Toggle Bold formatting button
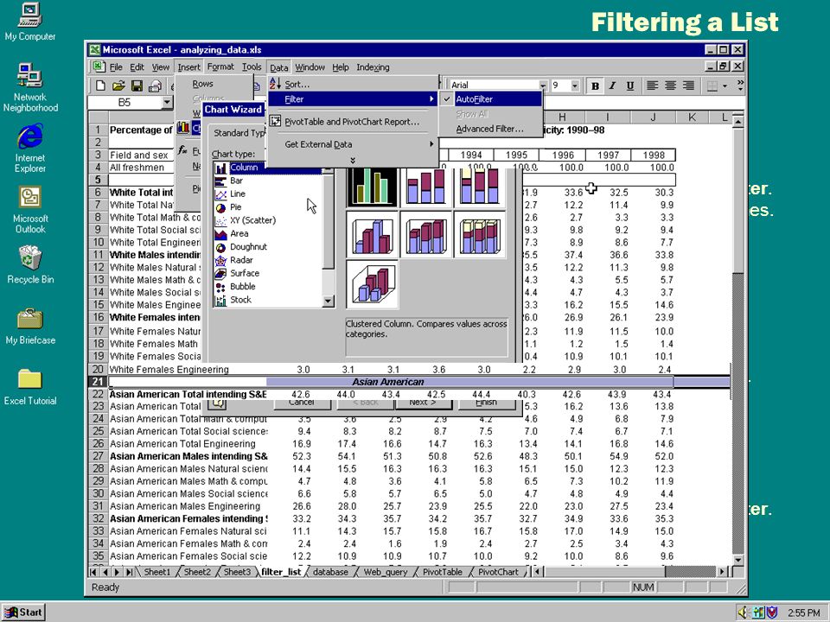The height and width of the screenshot is (622, 830). (x=595, y=86)
